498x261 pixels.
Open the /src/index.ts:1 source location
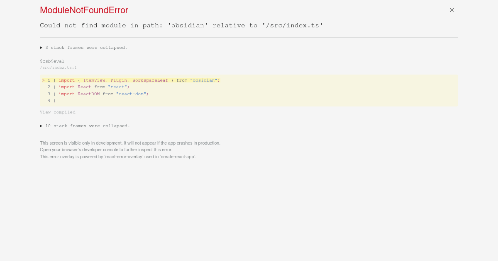pos(58,67)
